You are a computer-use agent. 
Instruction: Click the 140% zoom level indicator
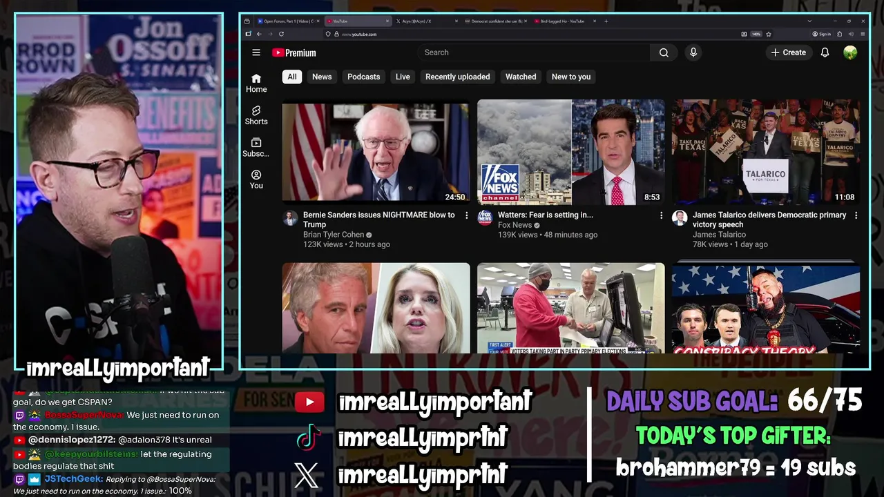(x=756, y=34)
